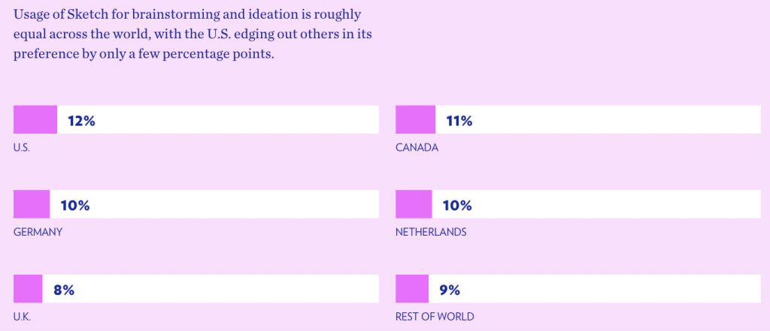Screen dimensions: 770x331
Task: Click the Germany pink bar segment
Action: tap(32, 204)
